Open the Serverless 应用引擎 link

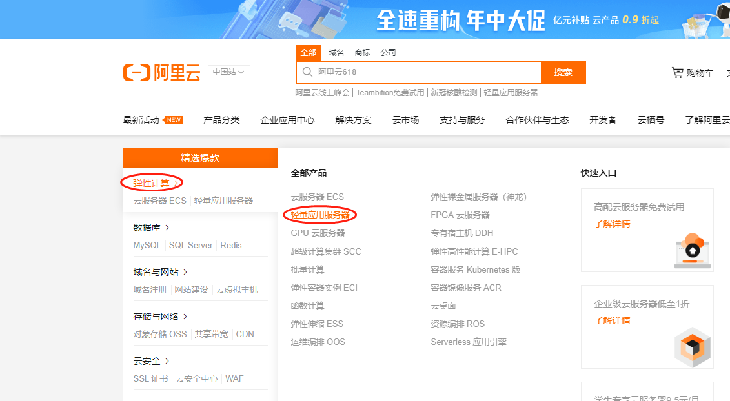pyautogui.click(x=469, y=342)
